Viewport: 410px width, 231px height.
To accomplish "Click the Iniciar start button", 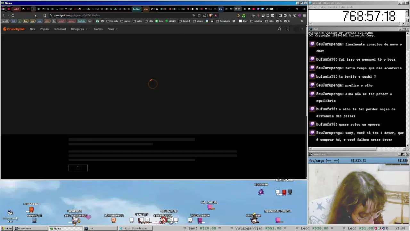I will click(6, 228).
